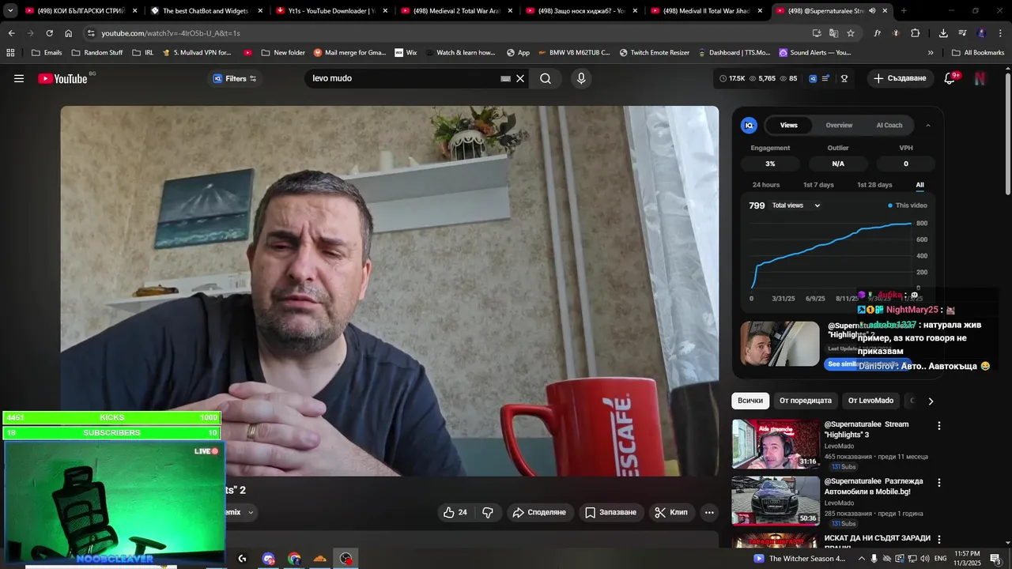The image size is (1012, 569).
Task: Open the Emails bookmark folder
Action: pyautogui.click(x=47, y=53)
